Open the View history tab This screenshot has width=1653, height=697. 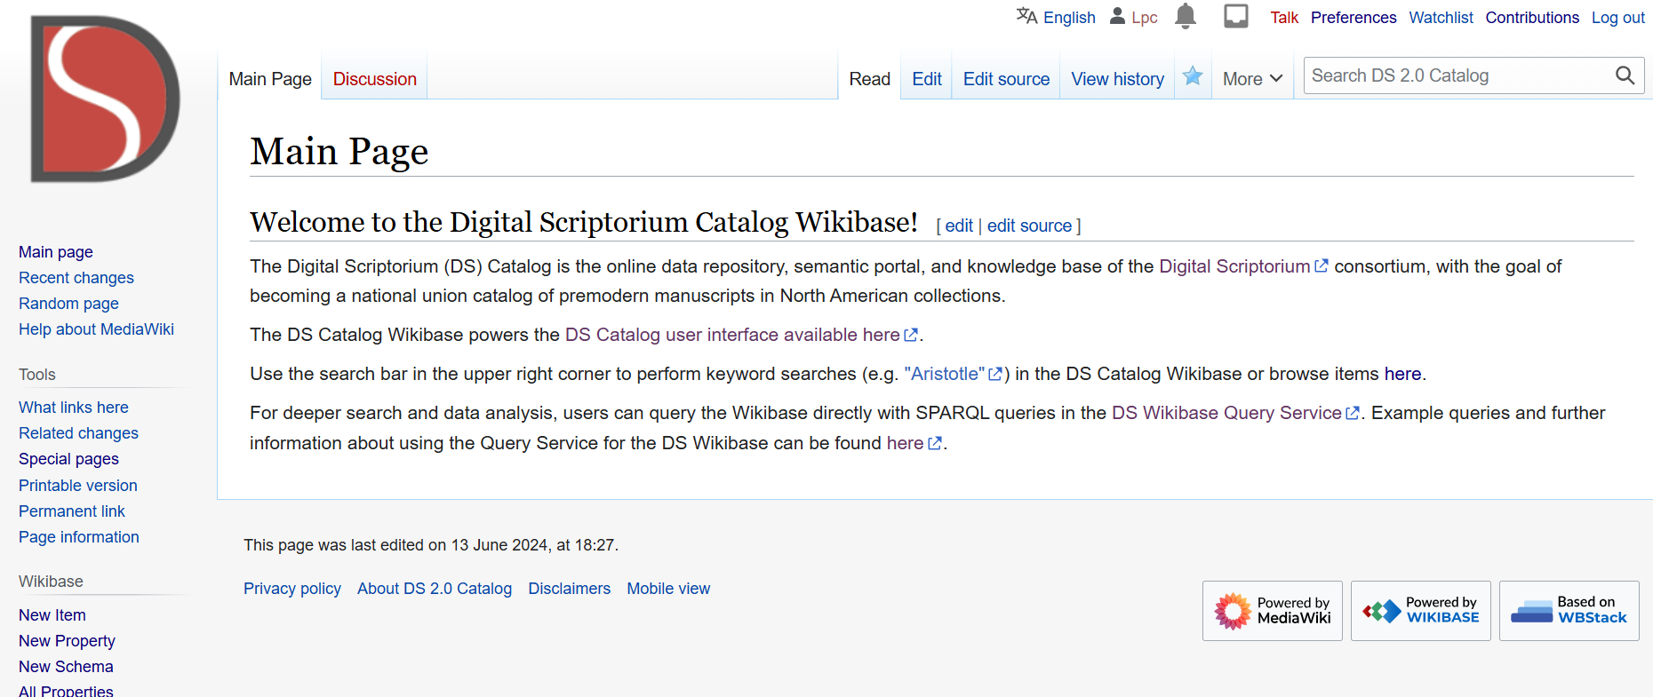(1117, 79)
